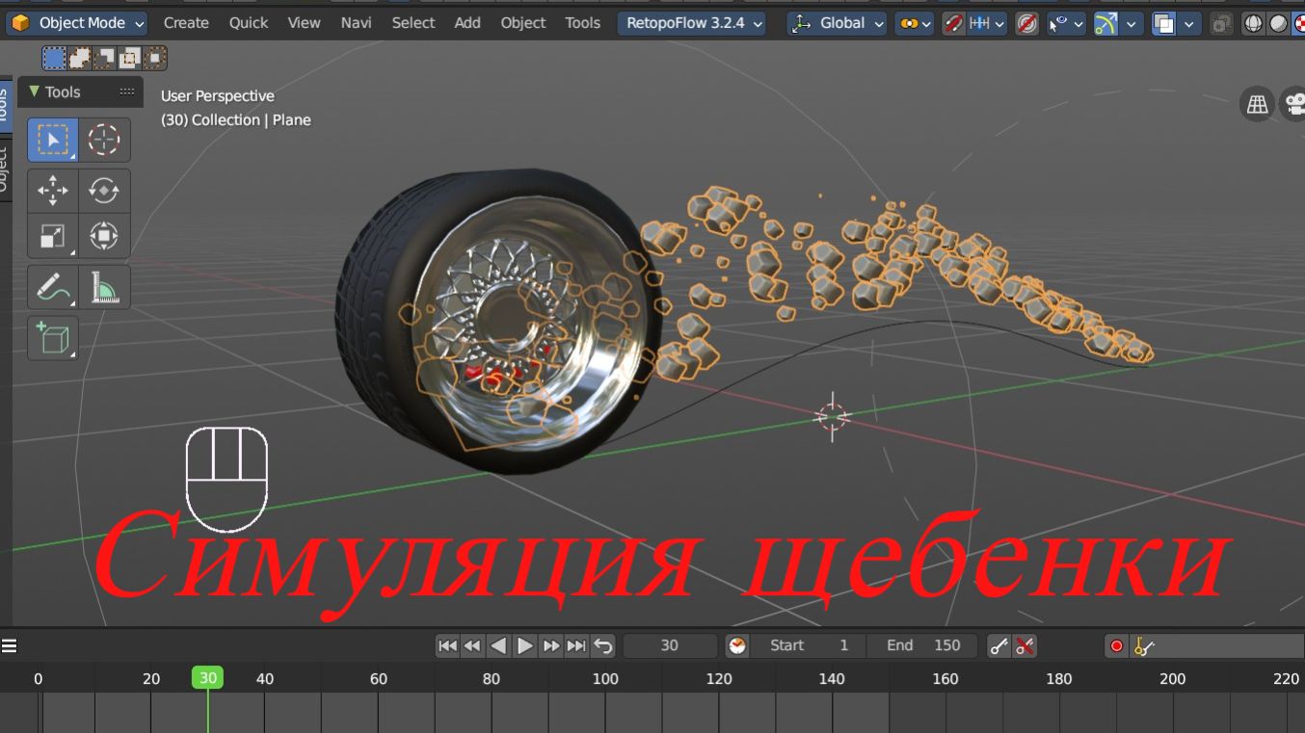Viewport: 1305px width, 733px height.
Task: Select the Scale tool
Action: [52, 236]
